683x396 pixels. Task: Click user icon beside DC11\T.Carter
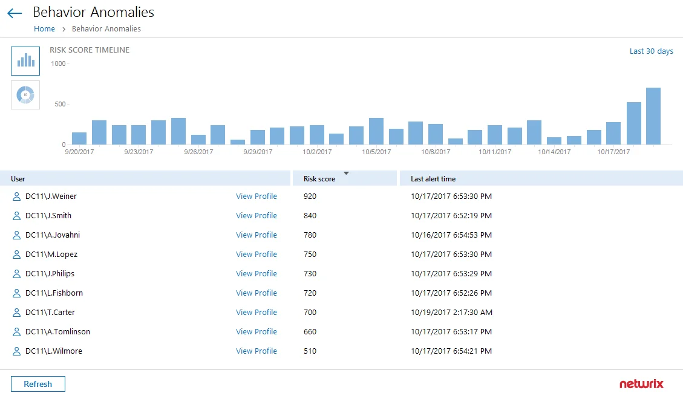[16, 313]
